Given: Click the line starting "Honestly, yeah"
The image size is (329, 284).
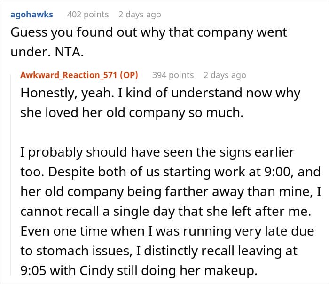Looking at the screenshot, I should pyautogui.click(x=160, y=93).
